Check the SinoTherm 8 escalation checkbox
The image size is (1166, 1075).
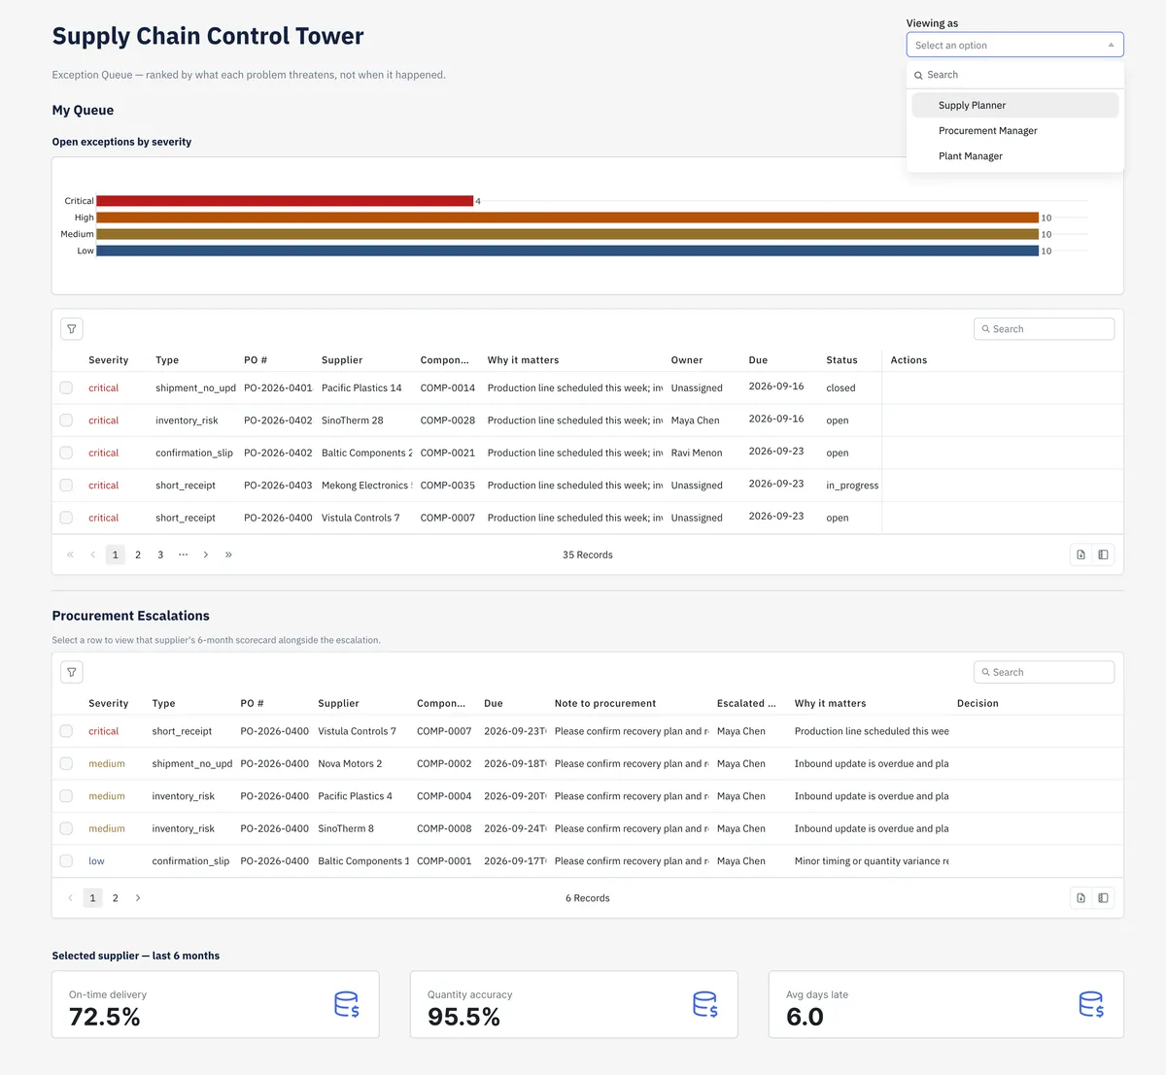(66, 828)
